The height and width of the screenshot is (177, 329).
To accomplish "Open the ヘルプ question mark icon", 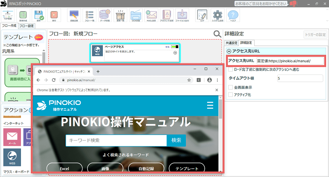I will (233, 15).
